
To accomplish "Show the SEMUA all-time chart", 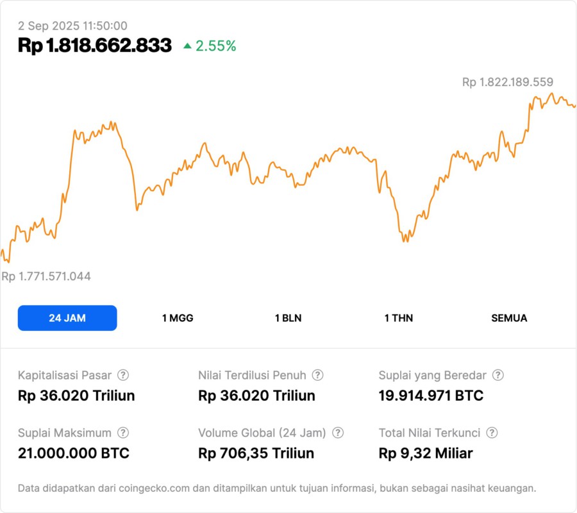I will [509, 318].
